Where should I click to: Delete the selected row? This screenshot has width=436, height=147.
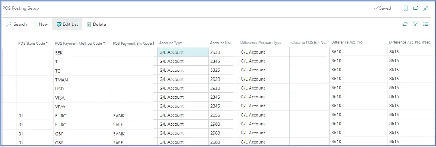point(96,24)
